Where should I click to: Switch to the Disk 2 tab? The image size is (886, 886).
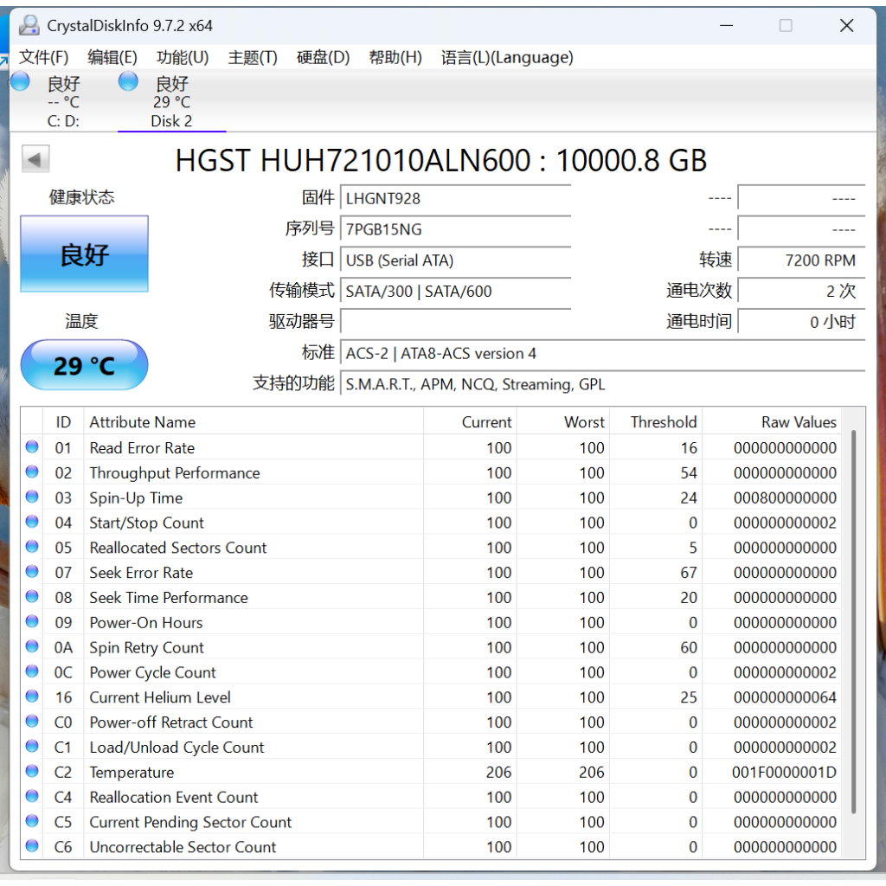click(172, 102)
